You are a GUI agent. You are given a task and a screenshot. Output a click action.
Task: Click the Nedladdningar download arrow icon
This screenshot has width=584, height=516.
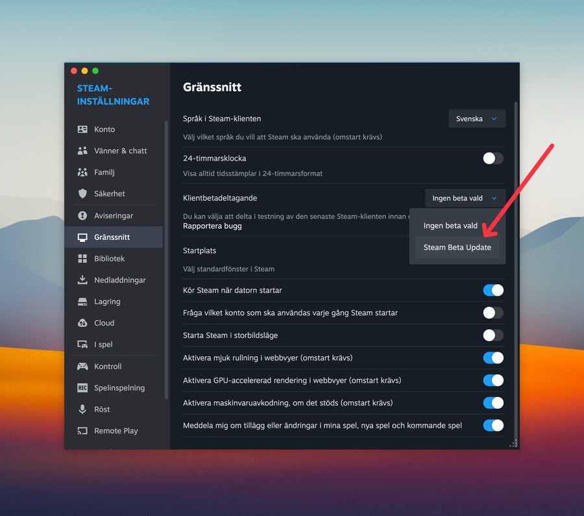(82, 280)
